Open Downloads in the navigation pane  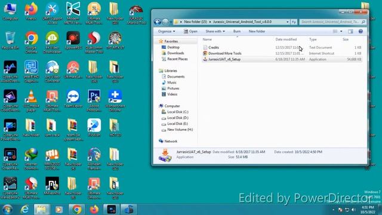click(x=175, y=53)
